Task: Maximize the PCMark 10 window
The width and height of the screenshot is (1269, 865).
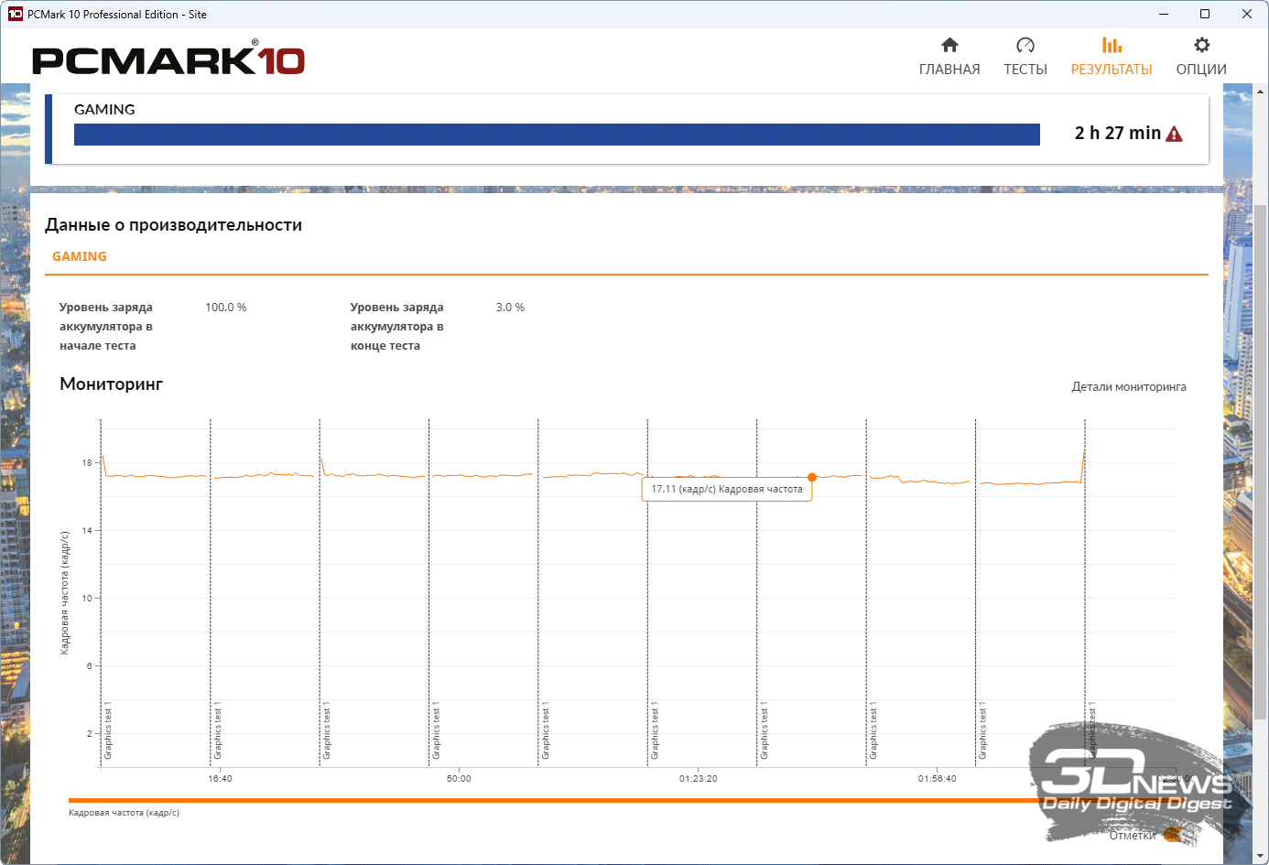Action: tap(1205, 14)
